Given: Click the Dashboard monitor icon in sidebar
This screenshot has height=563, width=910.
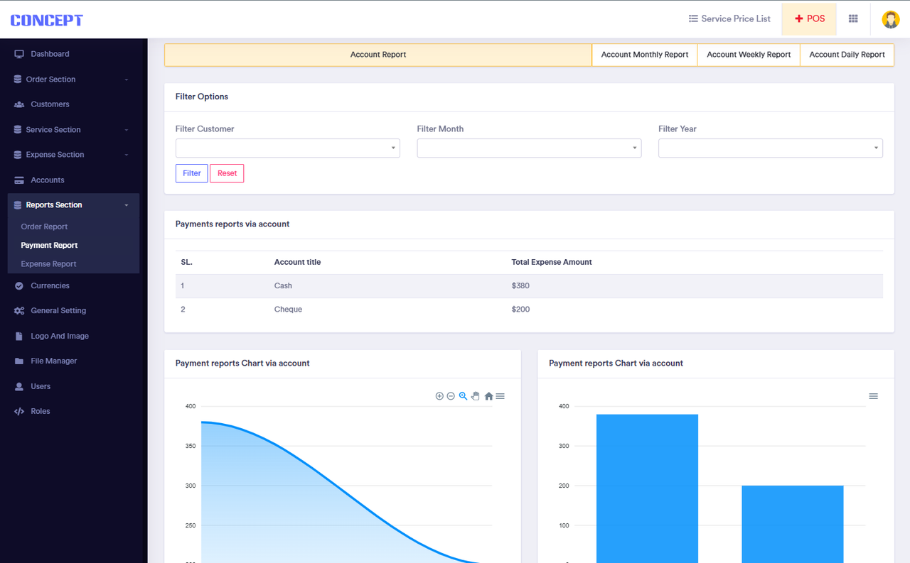Looking at the screenshot, I should click(19, 54).
